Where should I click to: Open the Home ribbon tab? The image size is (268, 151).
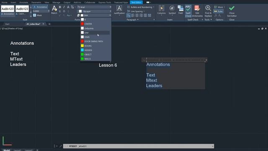point(5,3)
